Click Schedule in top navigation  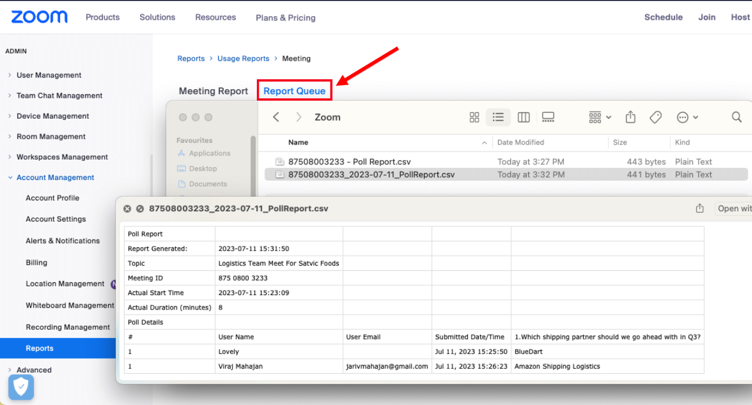click(663, 17)
